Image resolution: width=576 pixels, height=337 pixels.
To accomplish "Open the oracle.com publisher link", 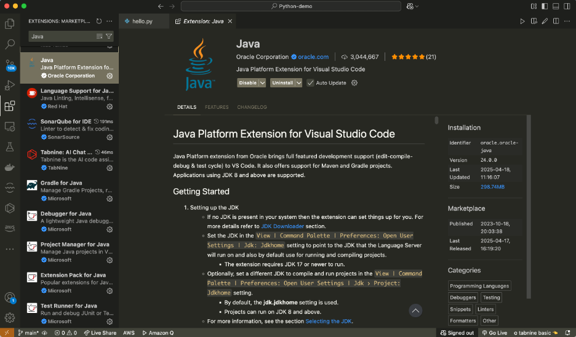I will click(x=314, y=57).
